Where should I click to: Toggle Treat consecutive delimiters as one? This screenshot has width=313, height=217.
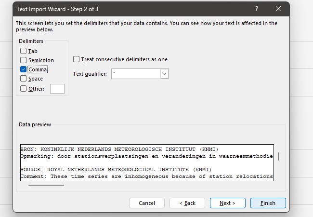tap(77, 59)
